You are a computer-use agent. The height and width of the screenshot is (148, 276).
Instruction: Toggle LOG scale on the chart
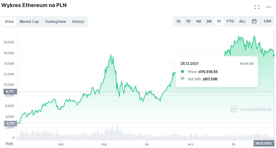267,21
